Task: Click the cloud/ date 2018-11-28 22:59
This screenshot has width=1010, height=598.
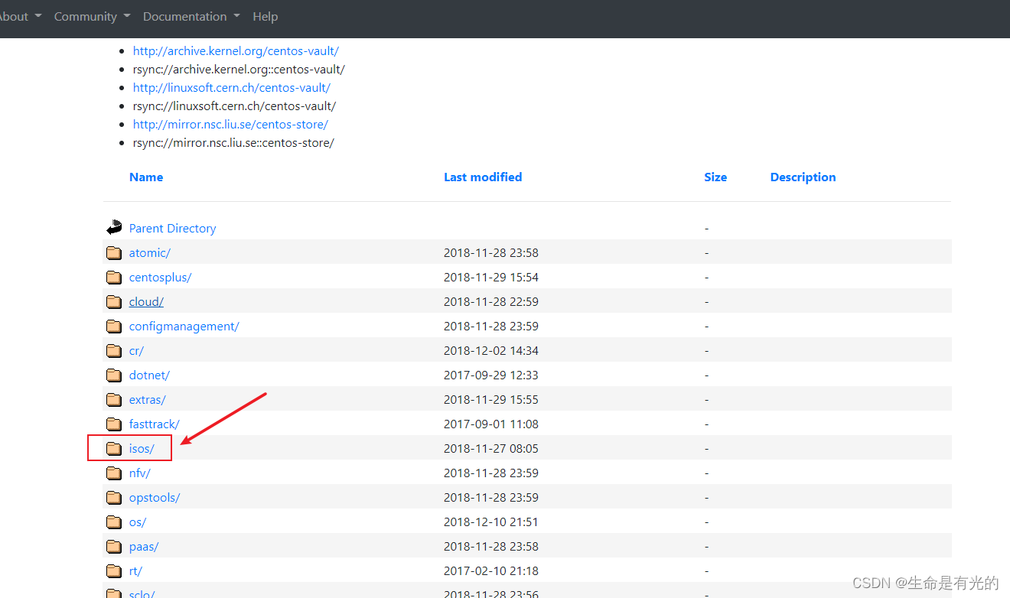Action: (x=491, y=301)
